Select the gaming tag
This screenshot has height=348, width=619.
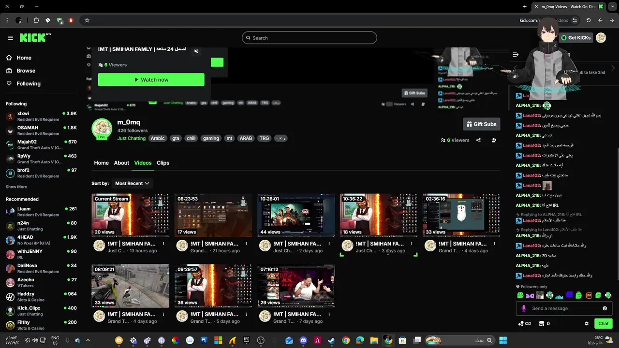[x=211, y=138]
